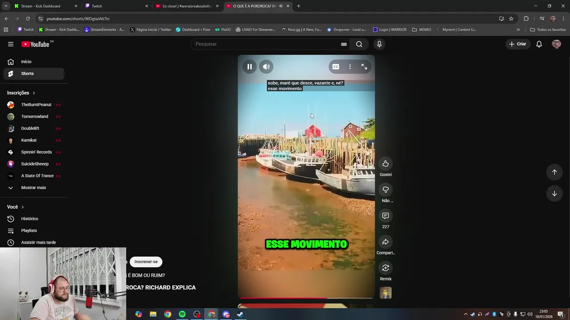Image resolution: width=570 pixels, height=320 pixels.
Task: Expand Mostrar mais subscriptions
Action: [34, 188]
